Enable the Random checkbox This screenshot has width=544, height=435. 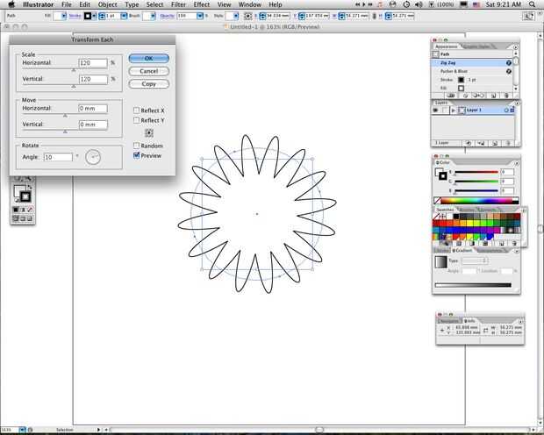[x=136, y=146]
